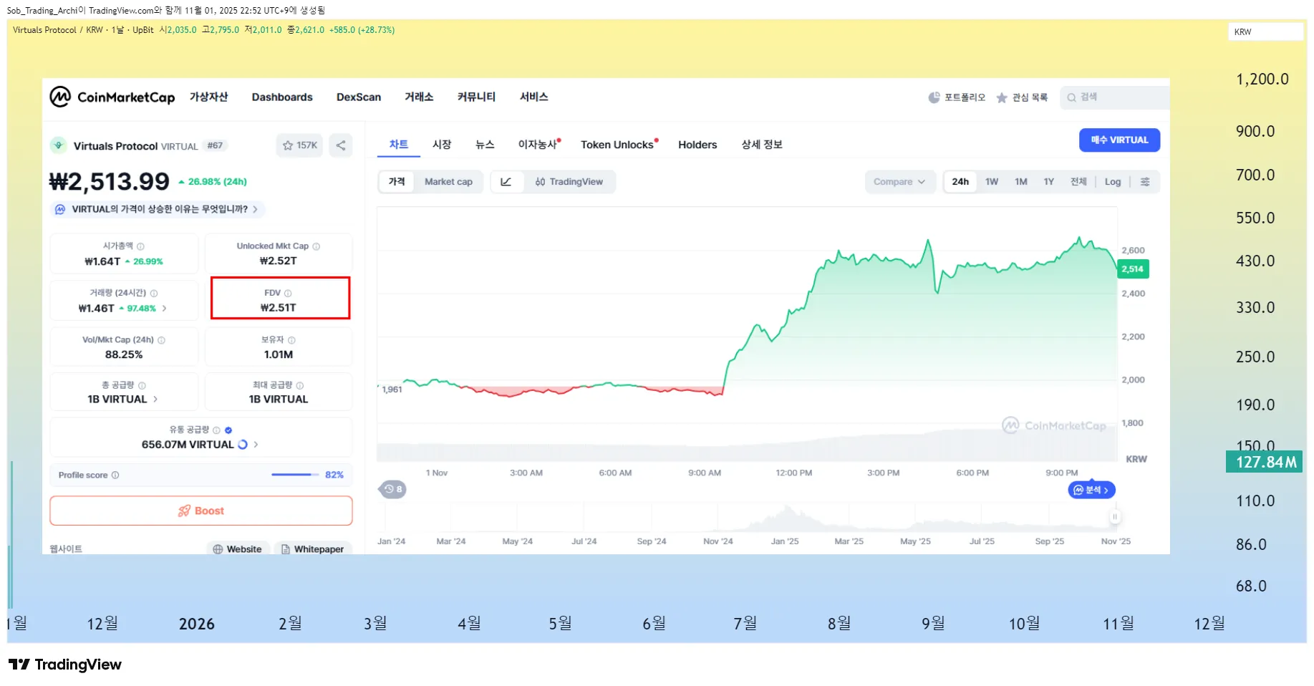Enable Log scale on the chart

[x=1112, y=182]
